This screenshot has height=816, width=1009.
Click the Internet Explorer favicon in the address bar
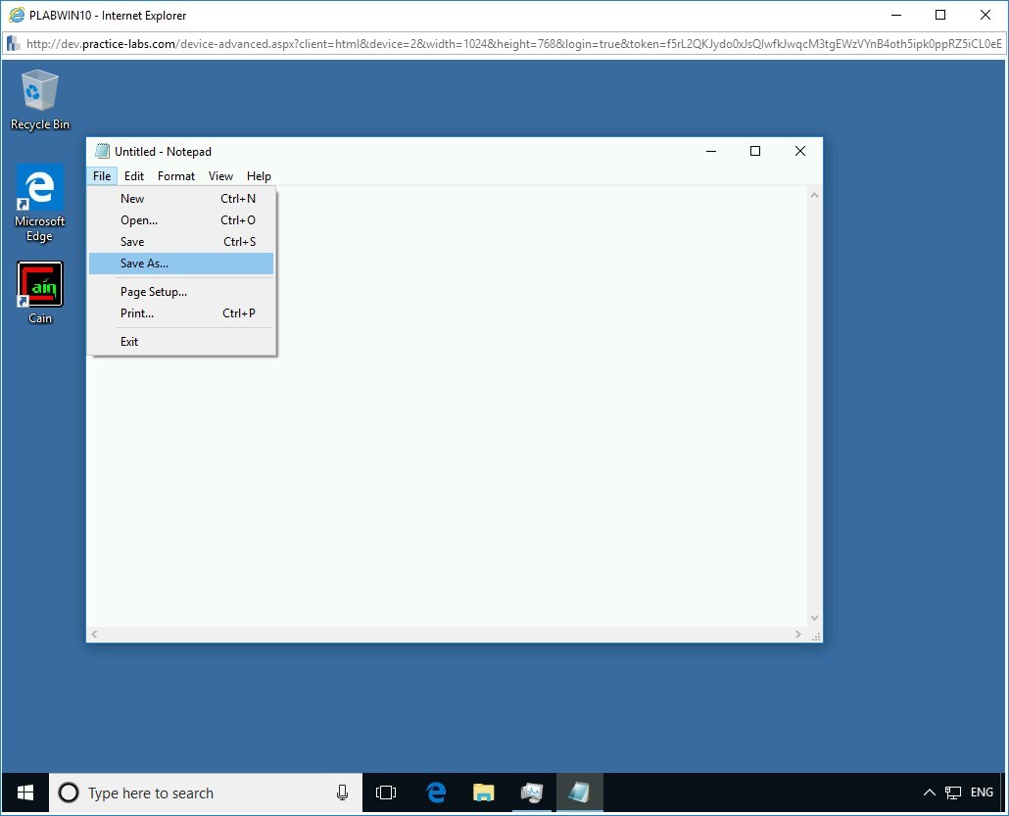tap(13, 44)
